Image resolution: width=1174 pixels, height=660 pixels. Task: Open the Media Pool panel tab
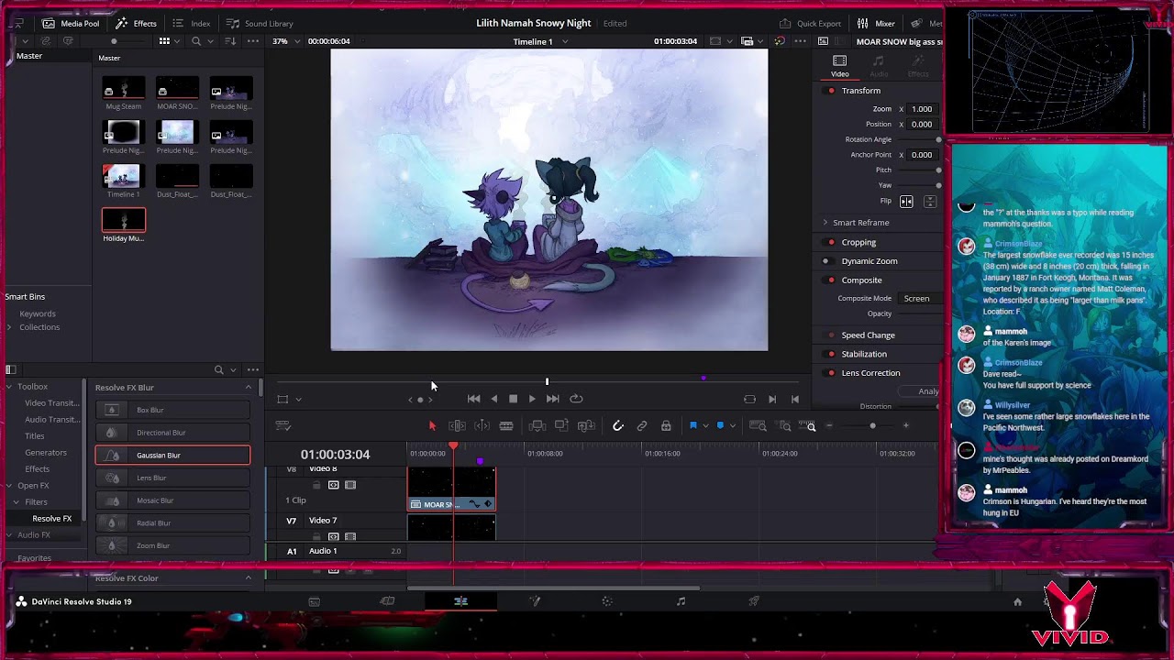[x=71, y=23]
